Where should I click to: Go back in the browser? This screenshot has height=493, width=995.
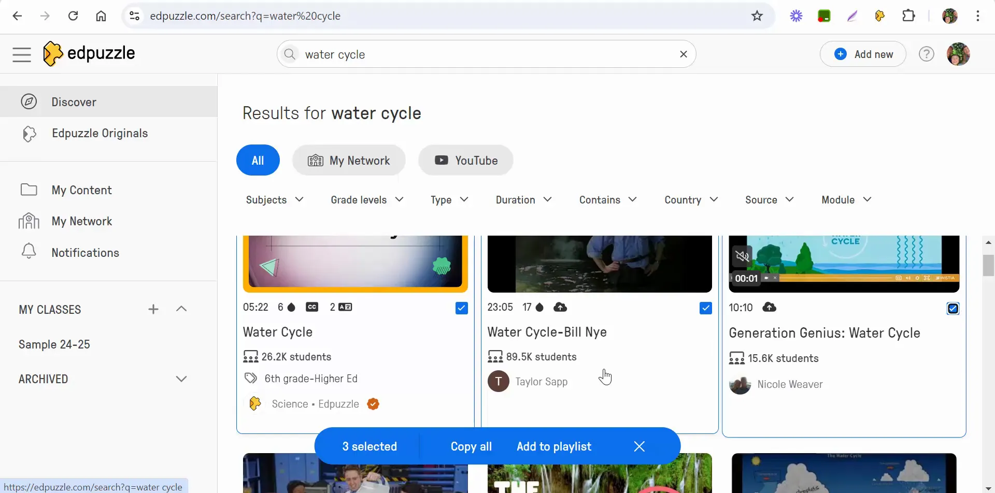point(17,16)
